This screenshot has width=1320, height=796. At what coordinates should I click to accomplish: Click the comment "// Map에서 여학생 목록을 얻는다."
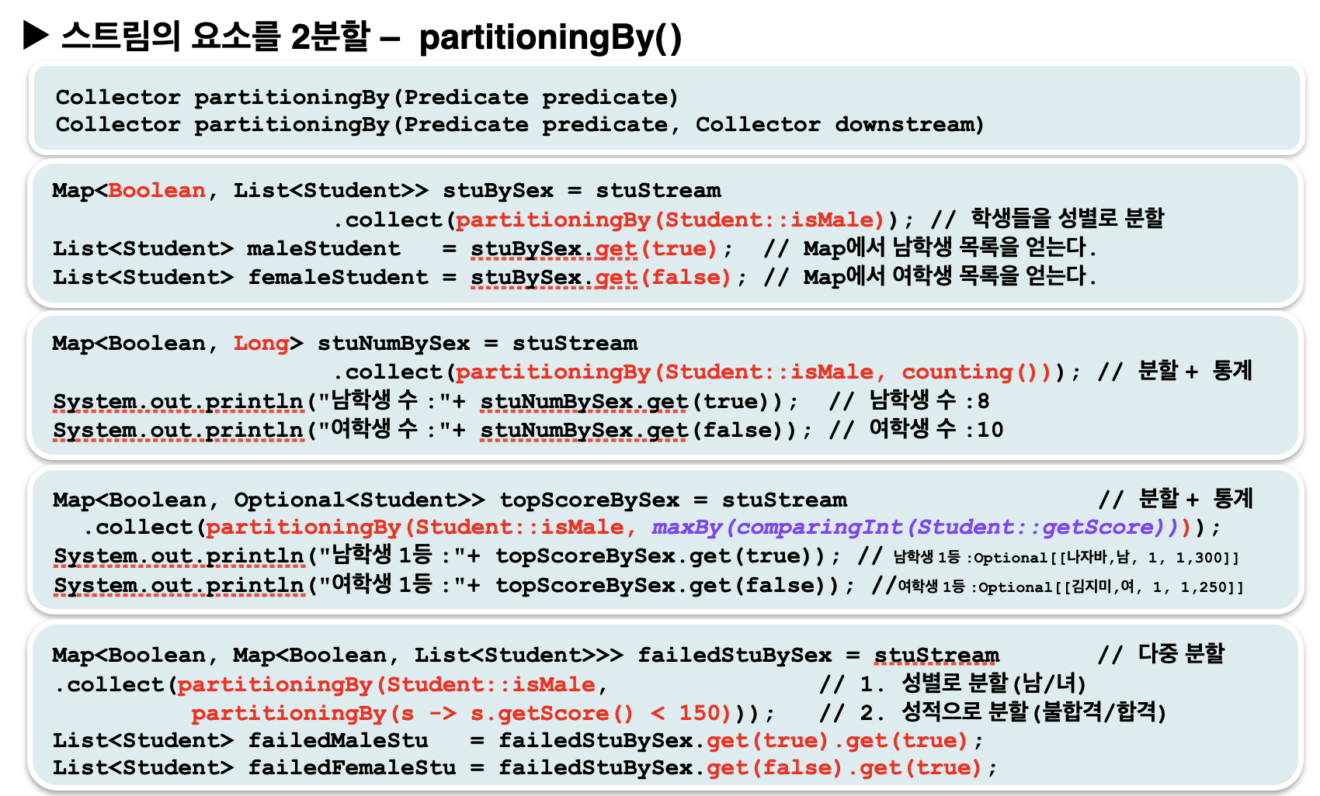(930, 276)
